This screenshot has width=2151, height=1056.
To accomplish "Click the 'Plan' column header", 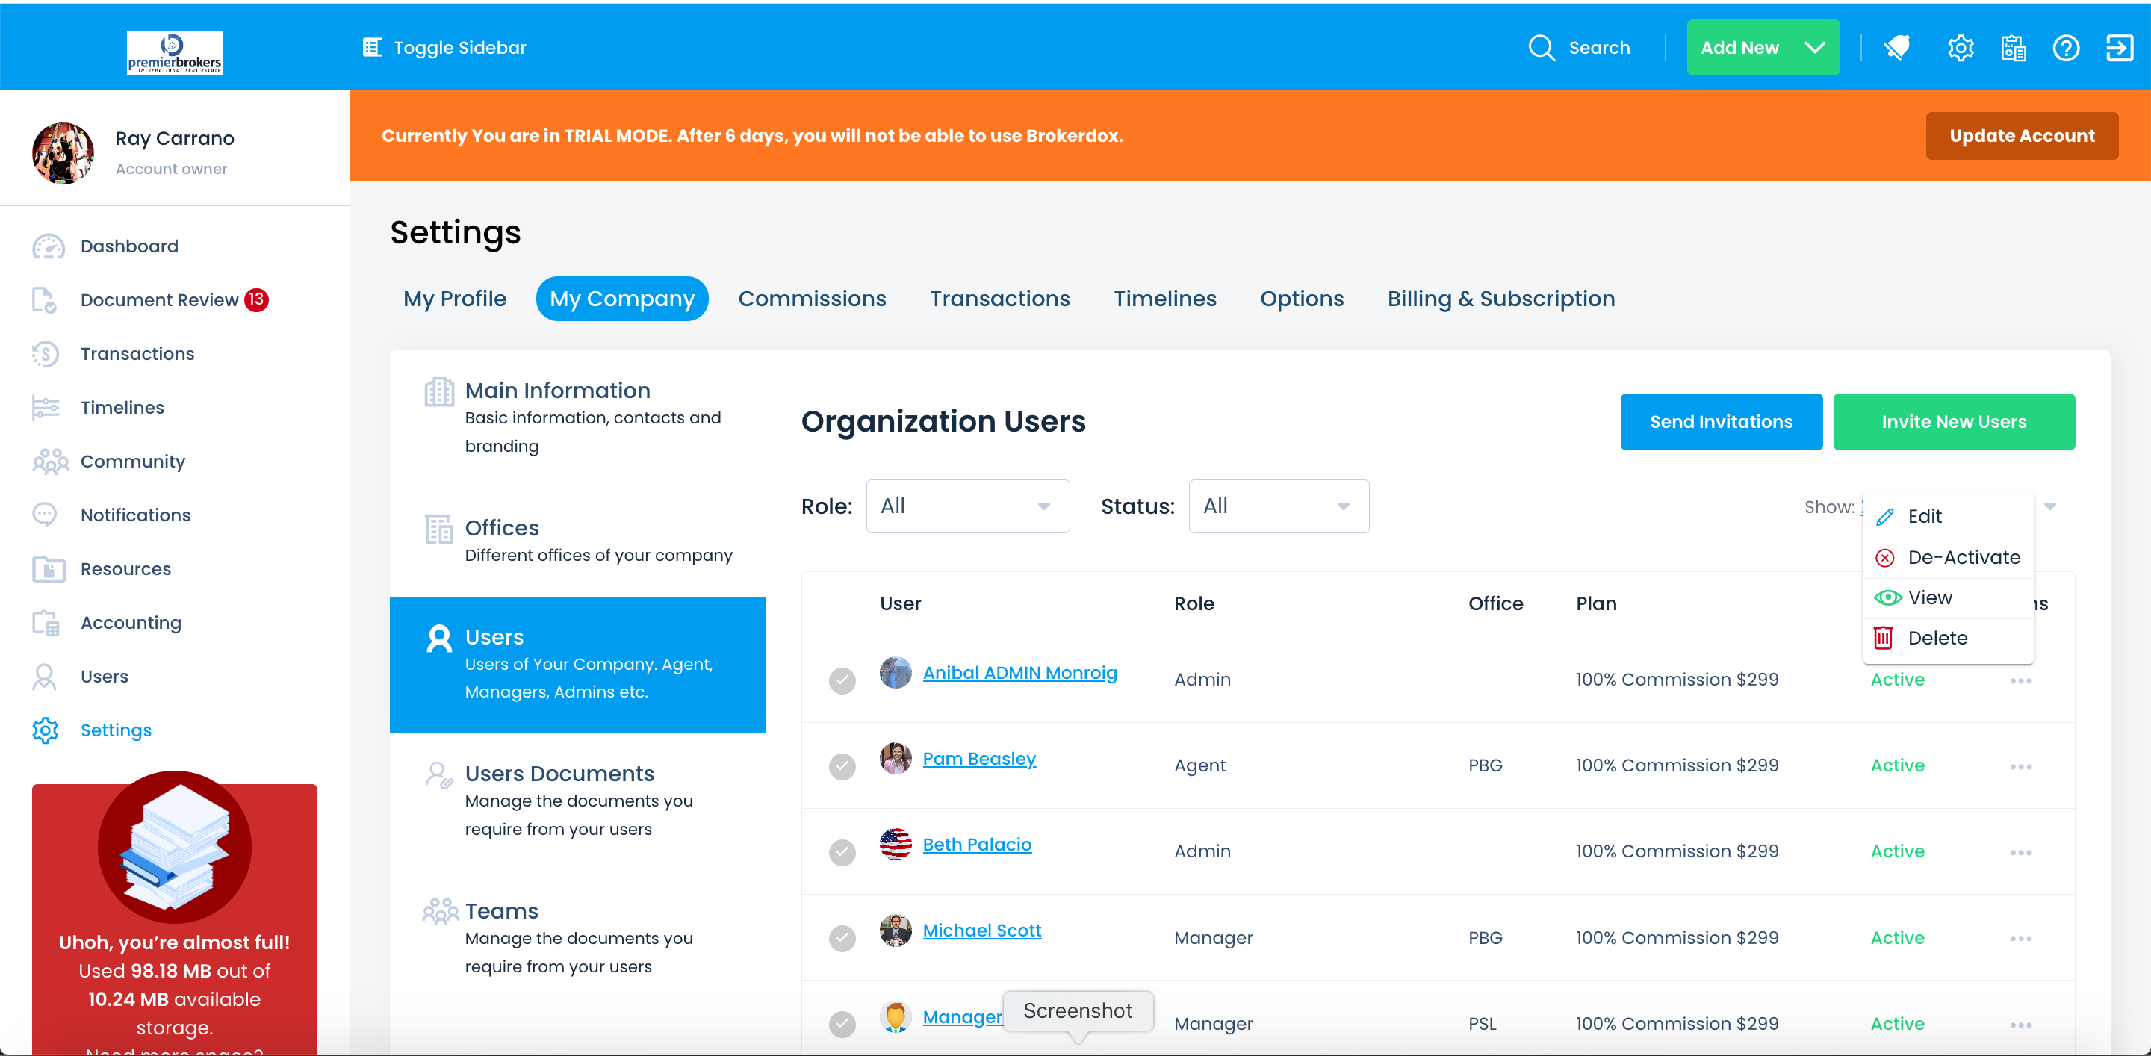I will 1596,603.
